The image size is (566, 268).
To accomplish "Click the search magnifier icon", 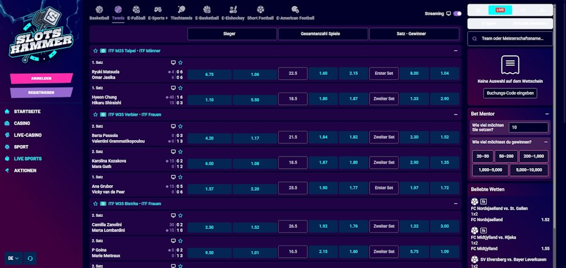I will pyautogui.click(x=475, y=38).
